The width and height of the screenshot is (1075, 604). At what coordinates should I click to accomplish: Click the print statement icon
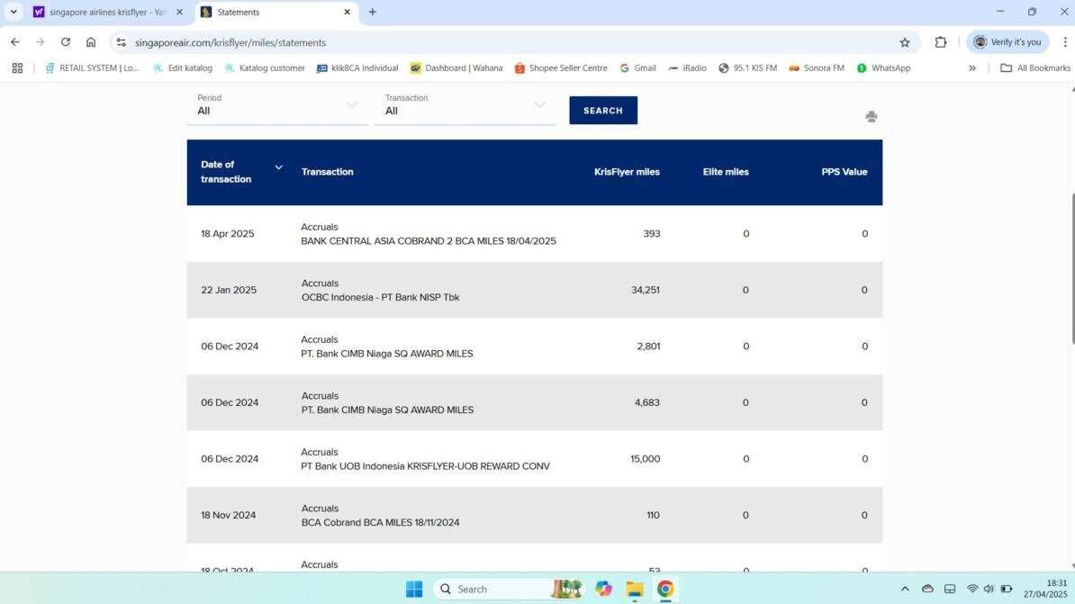tap(871, 116)
